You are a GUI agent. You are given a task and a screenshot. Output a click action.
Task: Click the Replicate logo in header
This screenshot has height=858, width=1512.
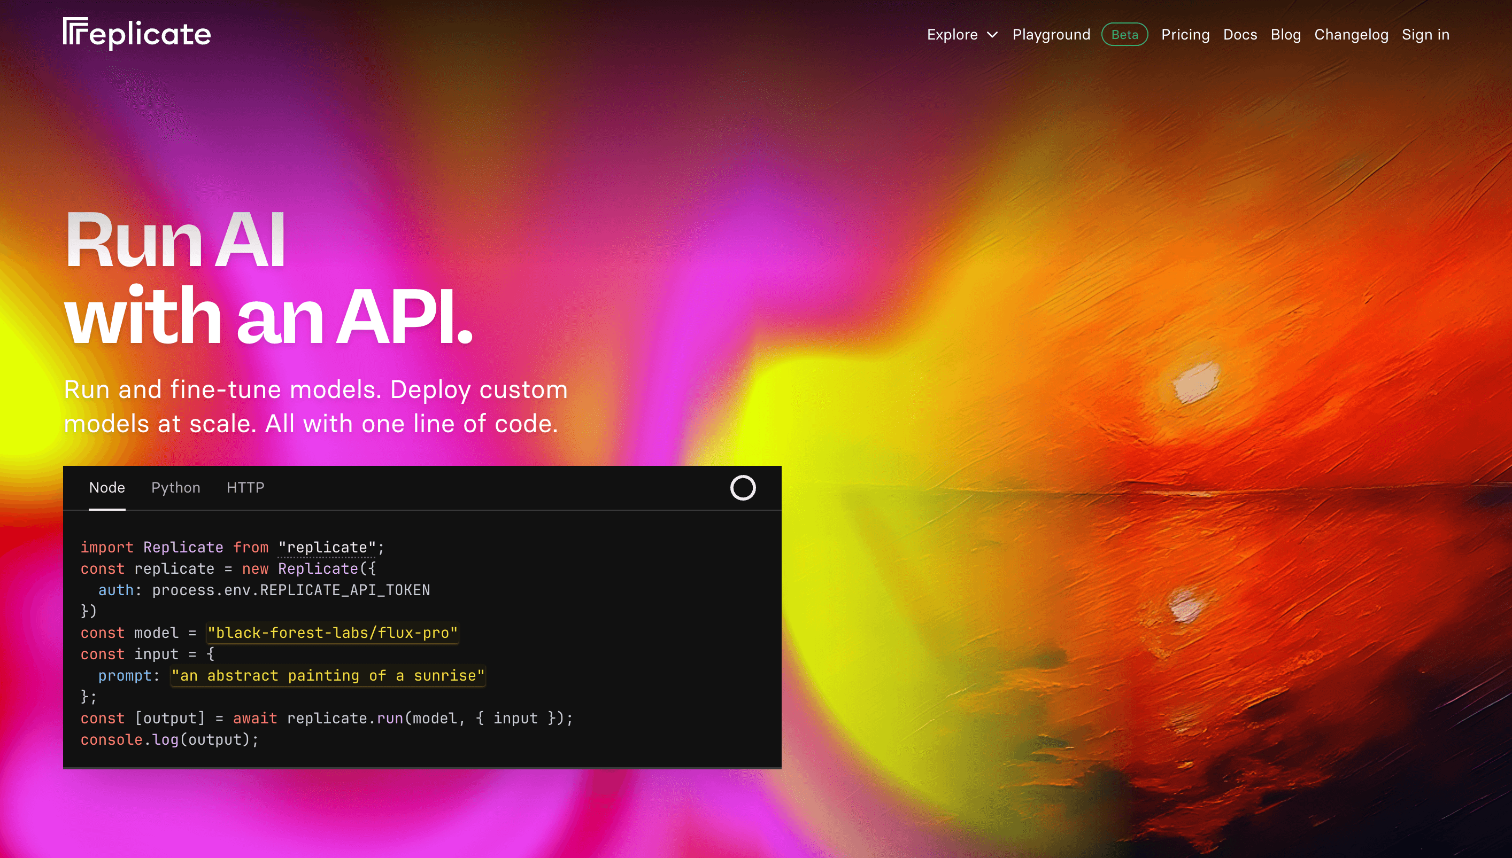tap(137, 34)
